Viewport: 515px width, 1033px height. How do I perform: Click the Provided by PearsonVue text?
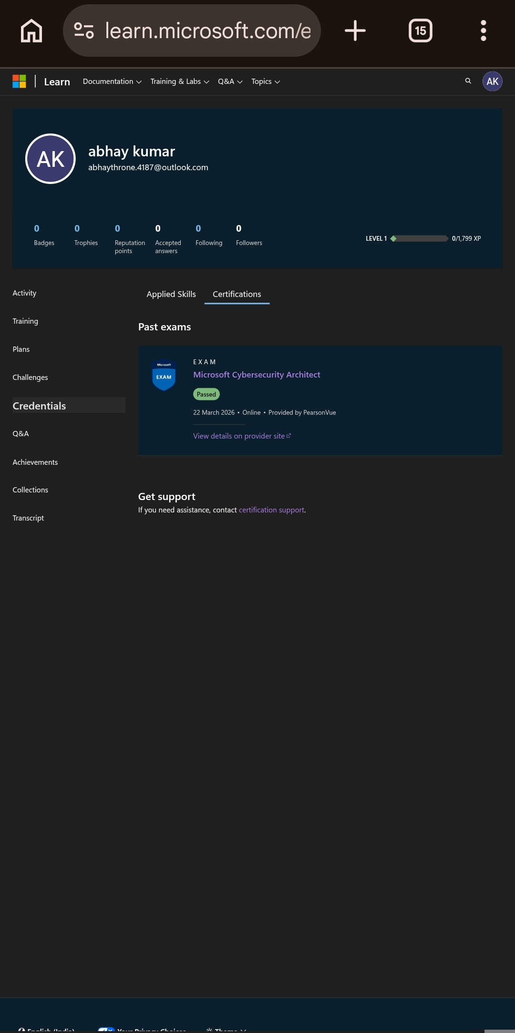[302, 412]
